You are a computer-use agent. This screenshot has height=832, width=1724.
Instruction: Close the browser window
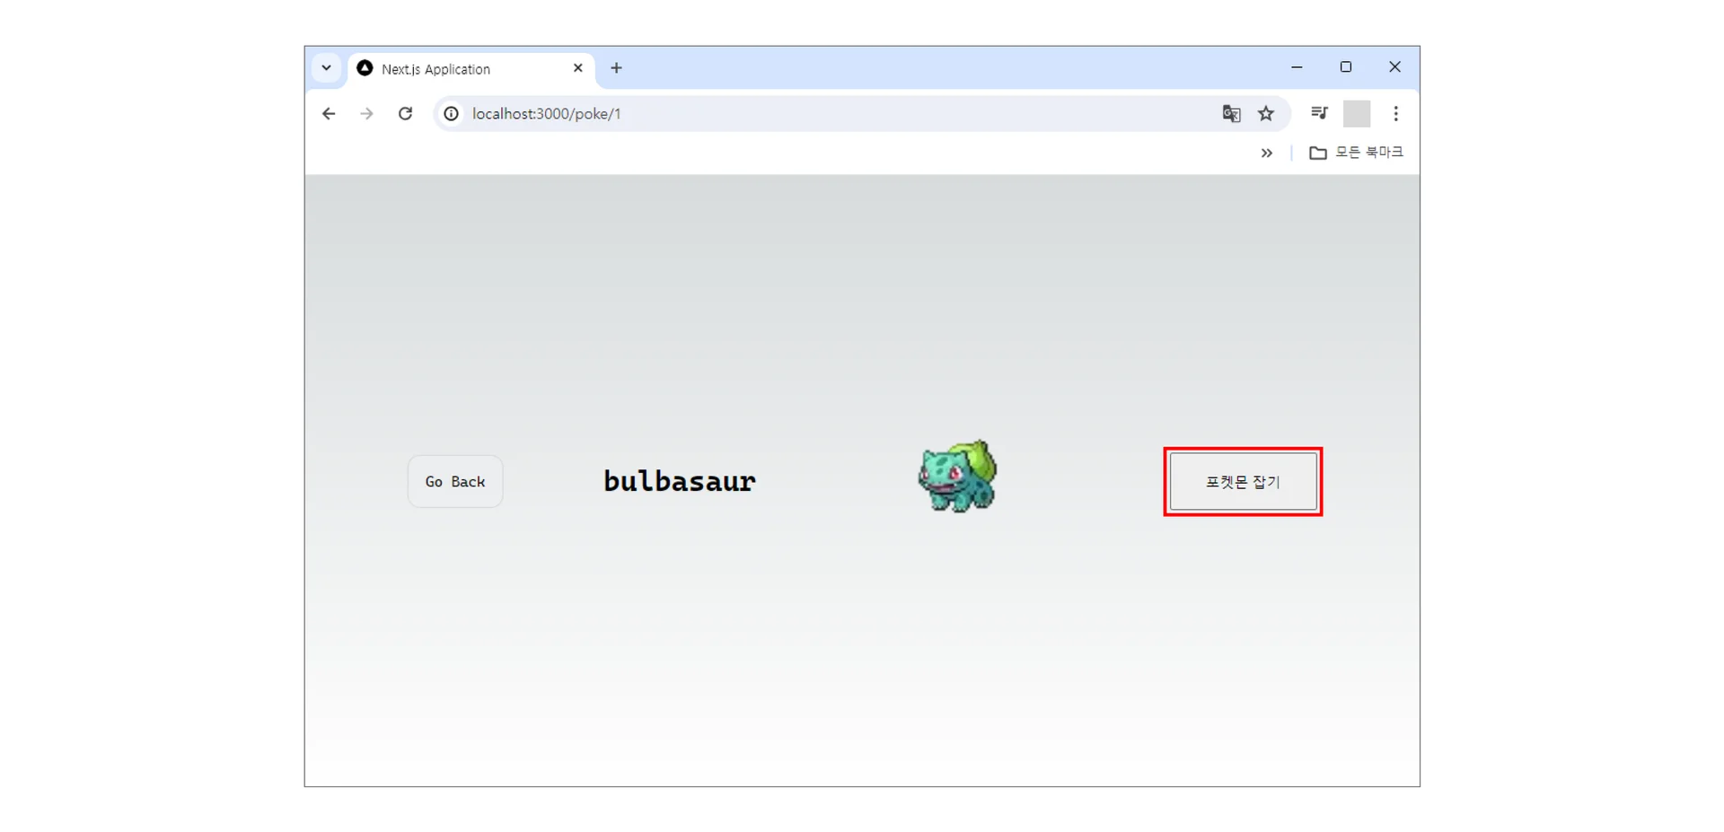(x=1394, y=67)
